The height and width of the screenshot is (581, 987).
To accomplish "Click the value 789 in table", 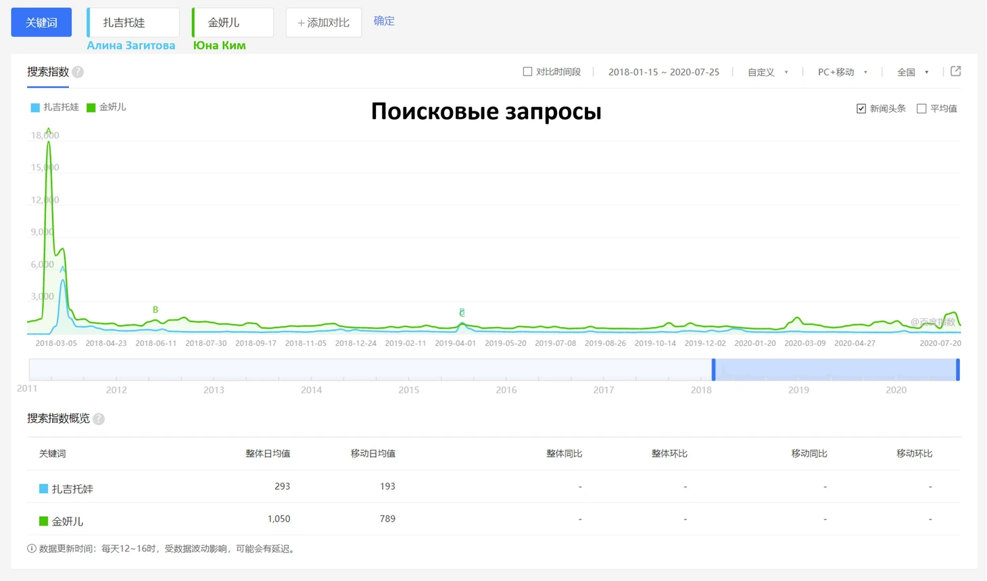I will (x=387, y=519).
